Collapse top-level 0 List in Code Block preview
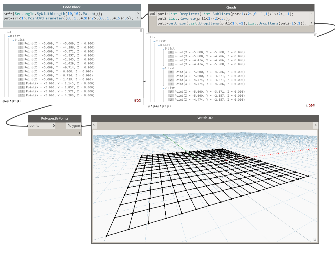The width and height of the screenshot is (335, 254). tap(9, 36)
